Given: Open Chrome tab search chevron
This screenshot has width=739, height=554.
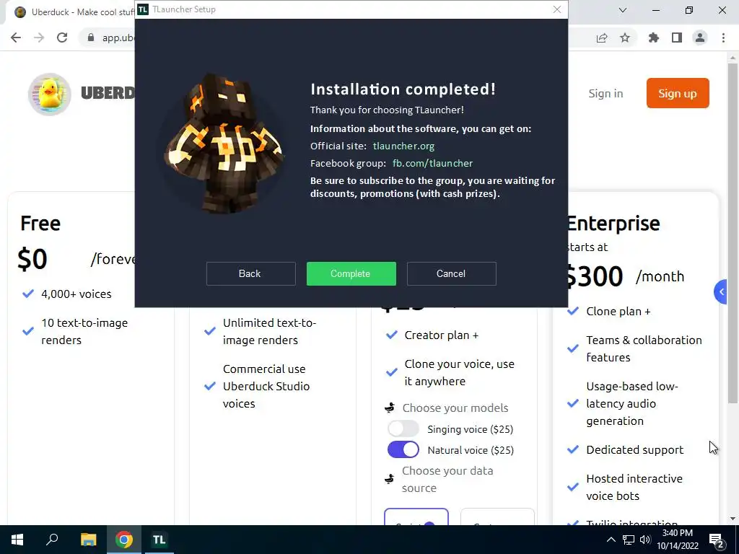Looking at the screenshot, I should point(623,10).
